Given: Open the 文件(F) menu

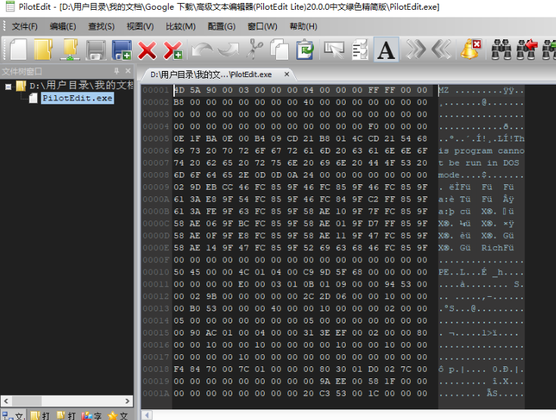Looking at the screenshot, I should 24,26.
